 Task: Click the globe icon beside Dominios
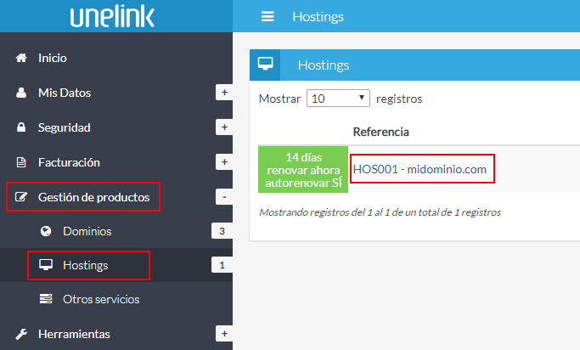coord(46,231)
